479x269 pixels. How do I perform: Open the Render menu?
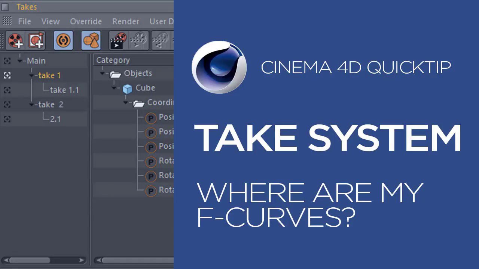tap(126, 21)
